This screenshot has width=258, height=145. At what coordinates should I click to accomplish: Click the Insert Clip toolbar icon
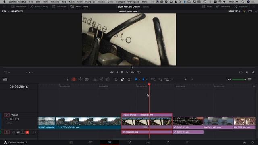pos(95,79)
